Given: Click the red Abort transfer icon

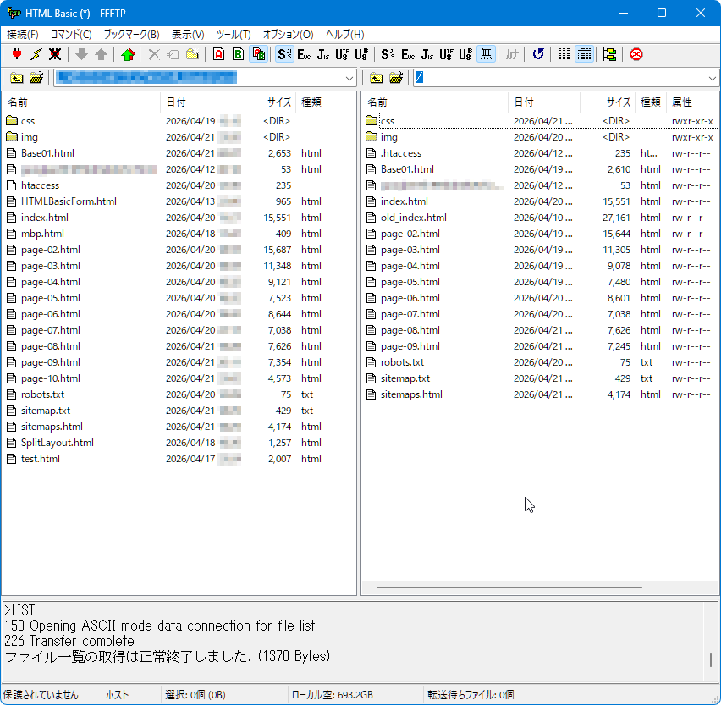Looking at the screenshot, I should coord(636,54).
